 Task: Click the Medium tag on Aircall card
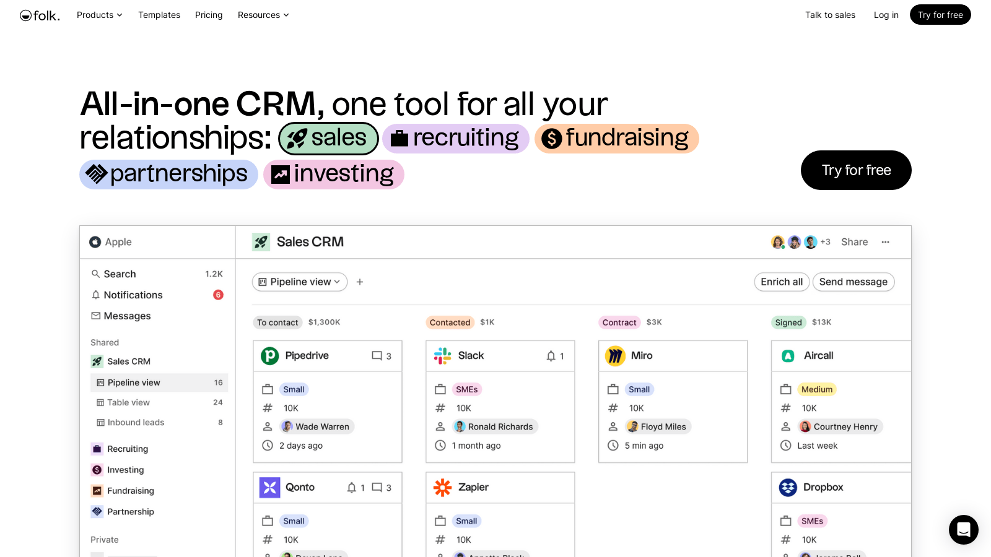tap(817, 389)
